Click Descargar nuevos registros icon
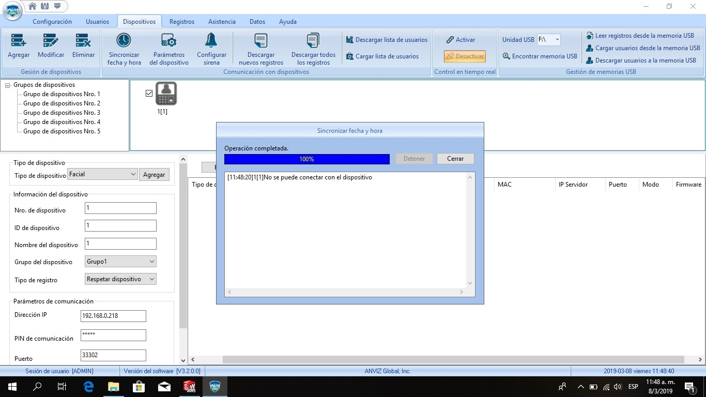This screenshot has height=397, width=706. [x=261, y=40]
